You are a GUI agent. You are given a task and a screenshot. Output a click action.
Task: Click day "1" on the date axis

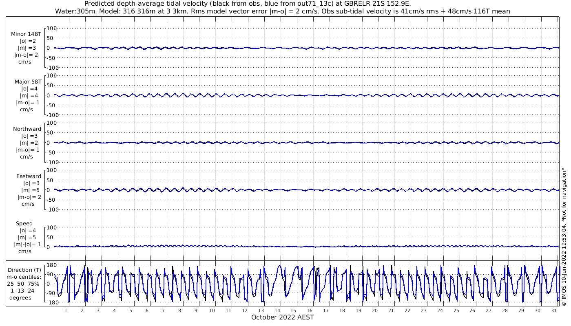click(x=66, y=311)
